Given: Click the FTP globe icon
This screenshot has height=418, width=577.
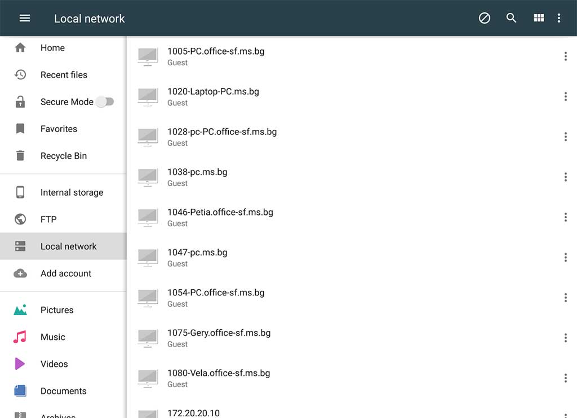Looking at the screenshot, I should 20,219.
